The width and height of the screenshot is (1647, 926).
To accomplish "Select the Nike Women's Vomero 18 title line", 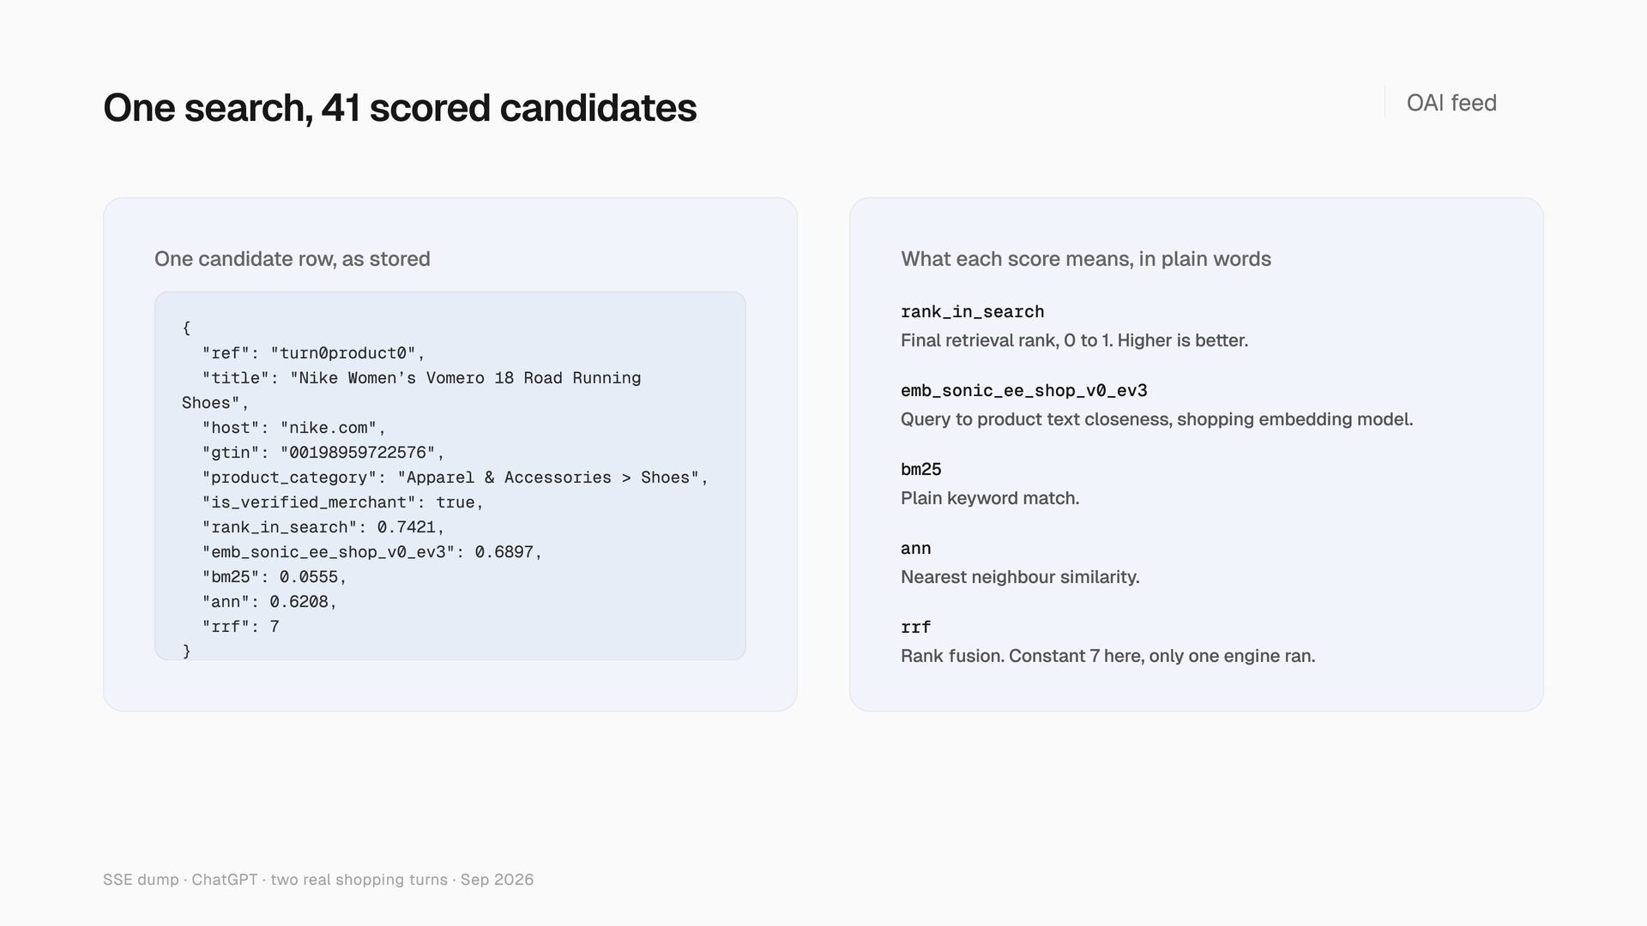I will [412, 390].
